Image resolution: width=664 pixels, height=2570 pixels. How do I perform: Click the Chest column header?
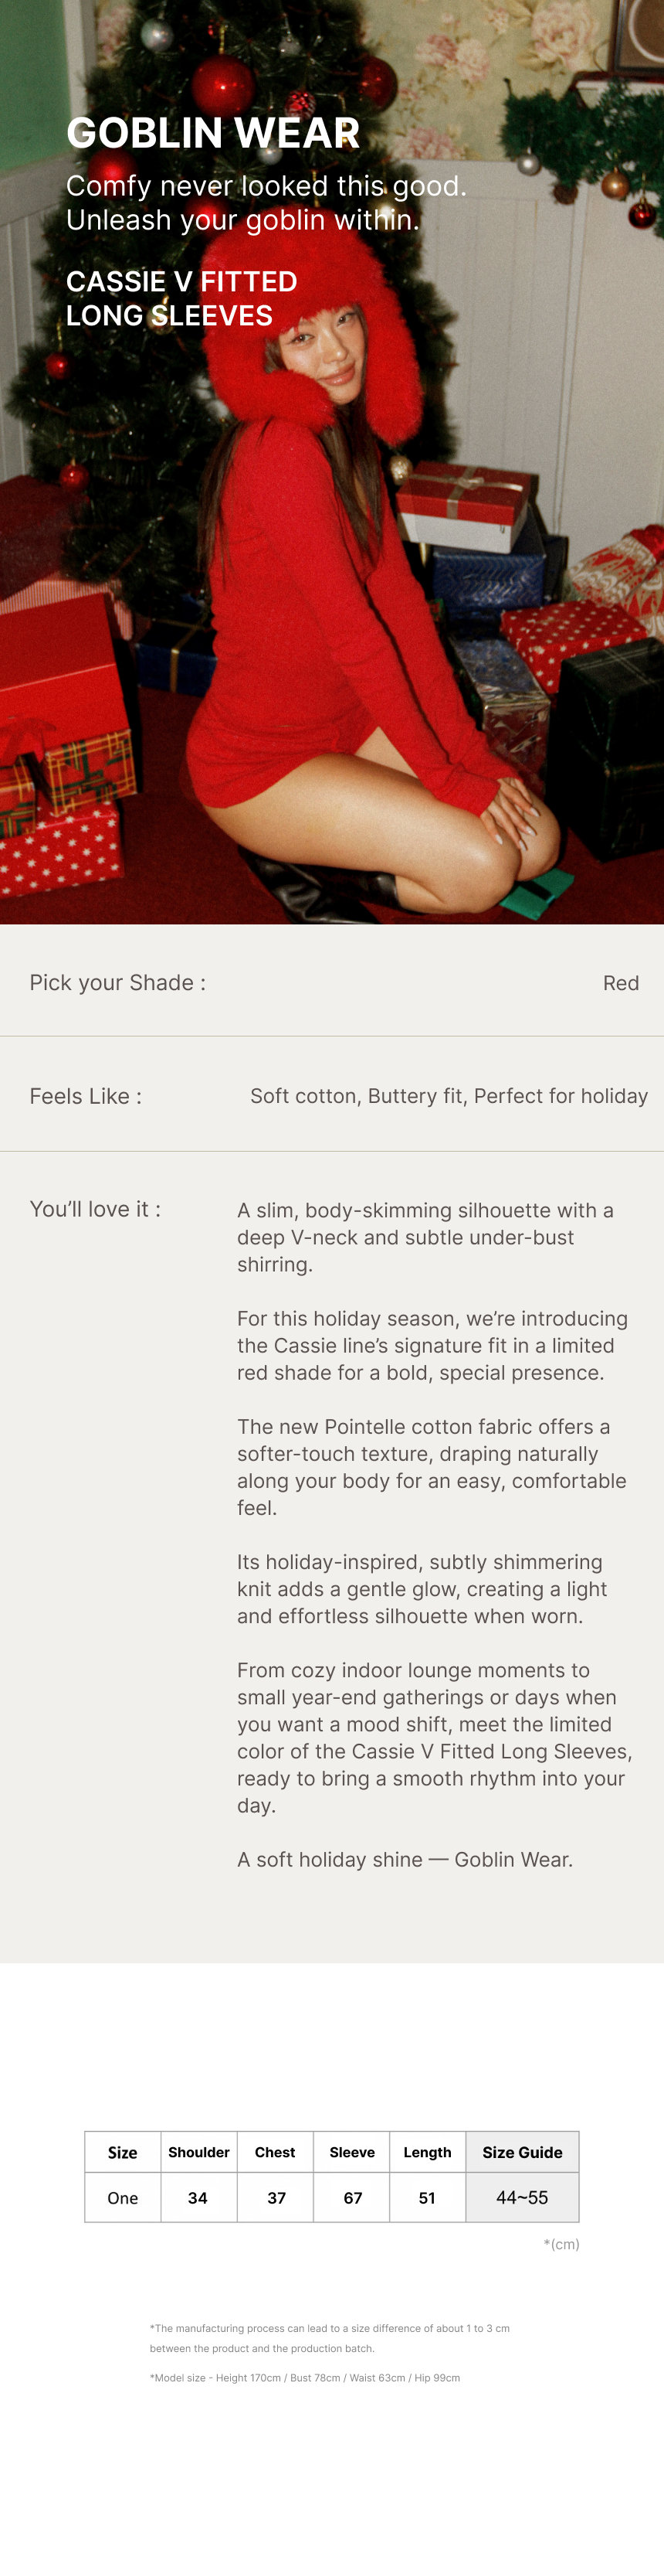pyautogui.click(x=275, y=2152)
